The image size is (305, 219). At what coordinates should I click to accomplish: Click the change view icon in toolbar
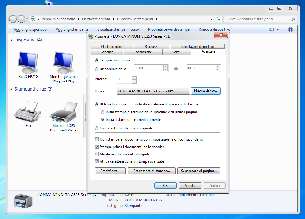[271, 29]
